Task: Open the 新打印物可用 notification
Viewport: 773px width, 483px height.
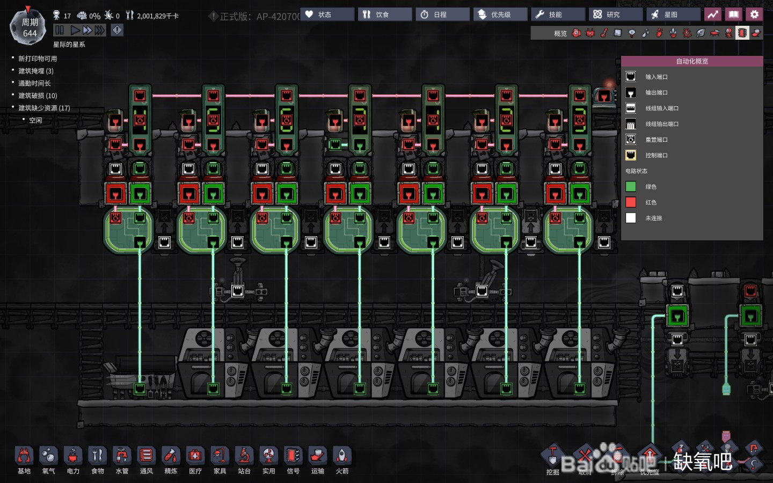Action: tap(38, 58)
